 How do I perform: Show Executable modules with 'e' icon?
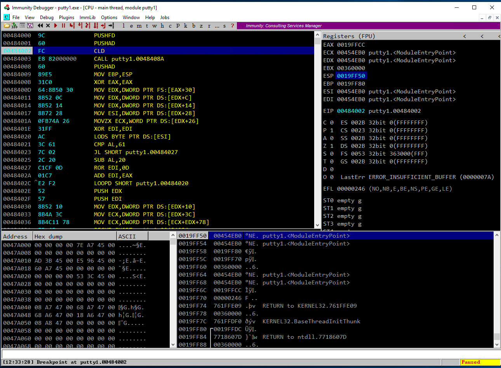click(x=131, y=26)
